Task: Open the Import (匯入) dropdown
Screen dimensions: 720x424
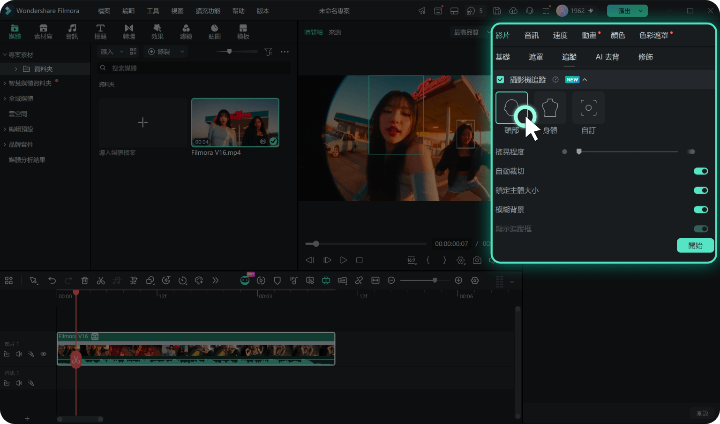Action: click(111, 52)
